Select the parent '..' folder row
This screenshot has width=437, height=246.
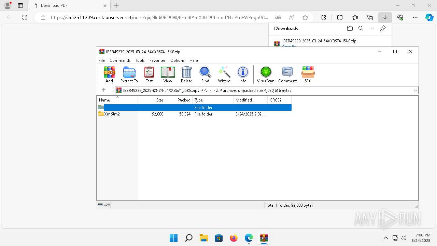[194, 107]
